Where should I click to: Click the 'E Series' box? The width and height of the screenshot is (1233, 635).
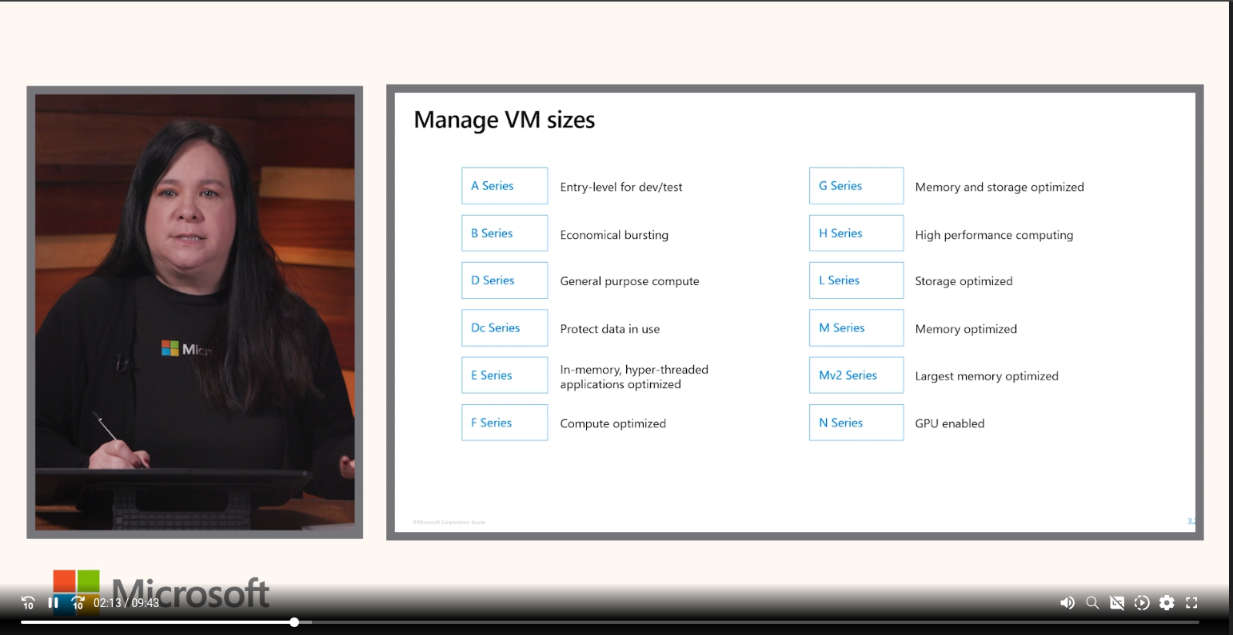coord(505,375)
